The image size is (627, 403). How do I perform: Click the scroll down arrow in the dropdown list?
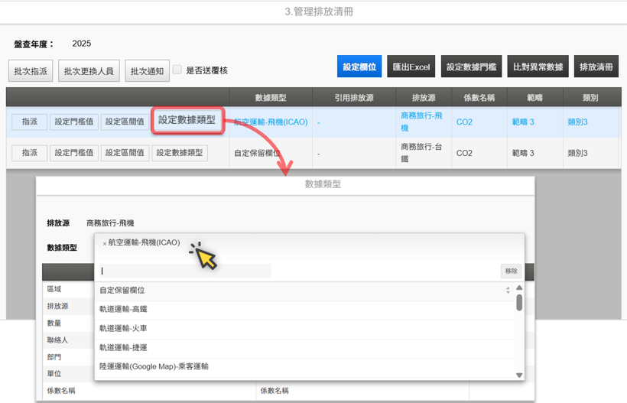[519, 375]
